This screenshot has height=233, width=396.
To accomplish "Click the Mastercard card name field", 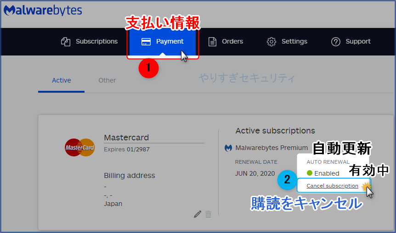I will (154, 138).
